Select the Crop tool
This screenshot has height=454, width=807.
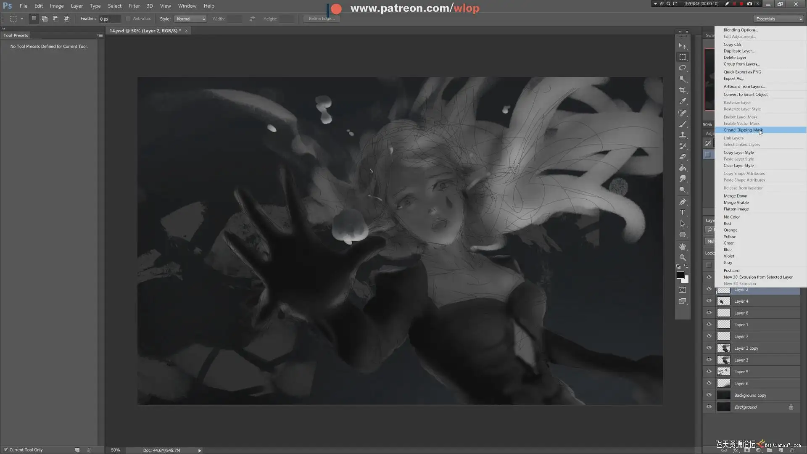[682, 90]
